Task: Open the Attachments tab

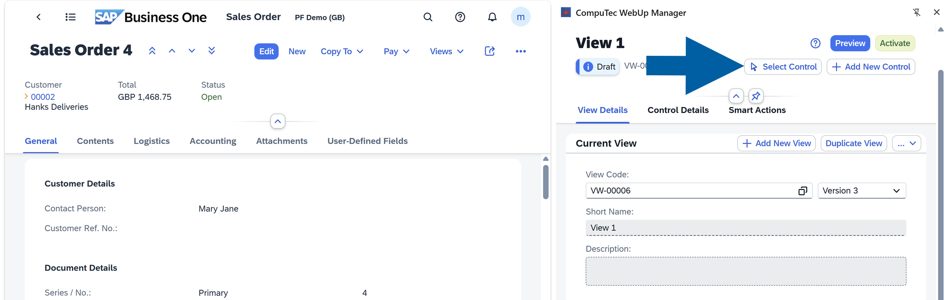Action: tap(282, 141)
